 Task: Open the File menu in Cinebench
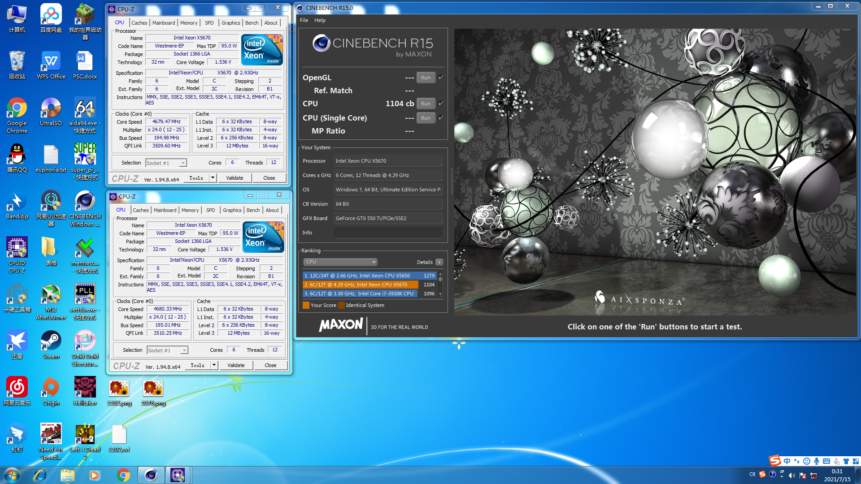point(304,20)
